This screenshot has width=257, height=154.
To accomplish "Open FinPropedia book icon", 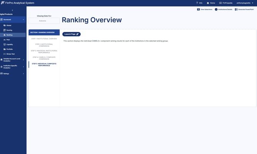I will (221, 3).
